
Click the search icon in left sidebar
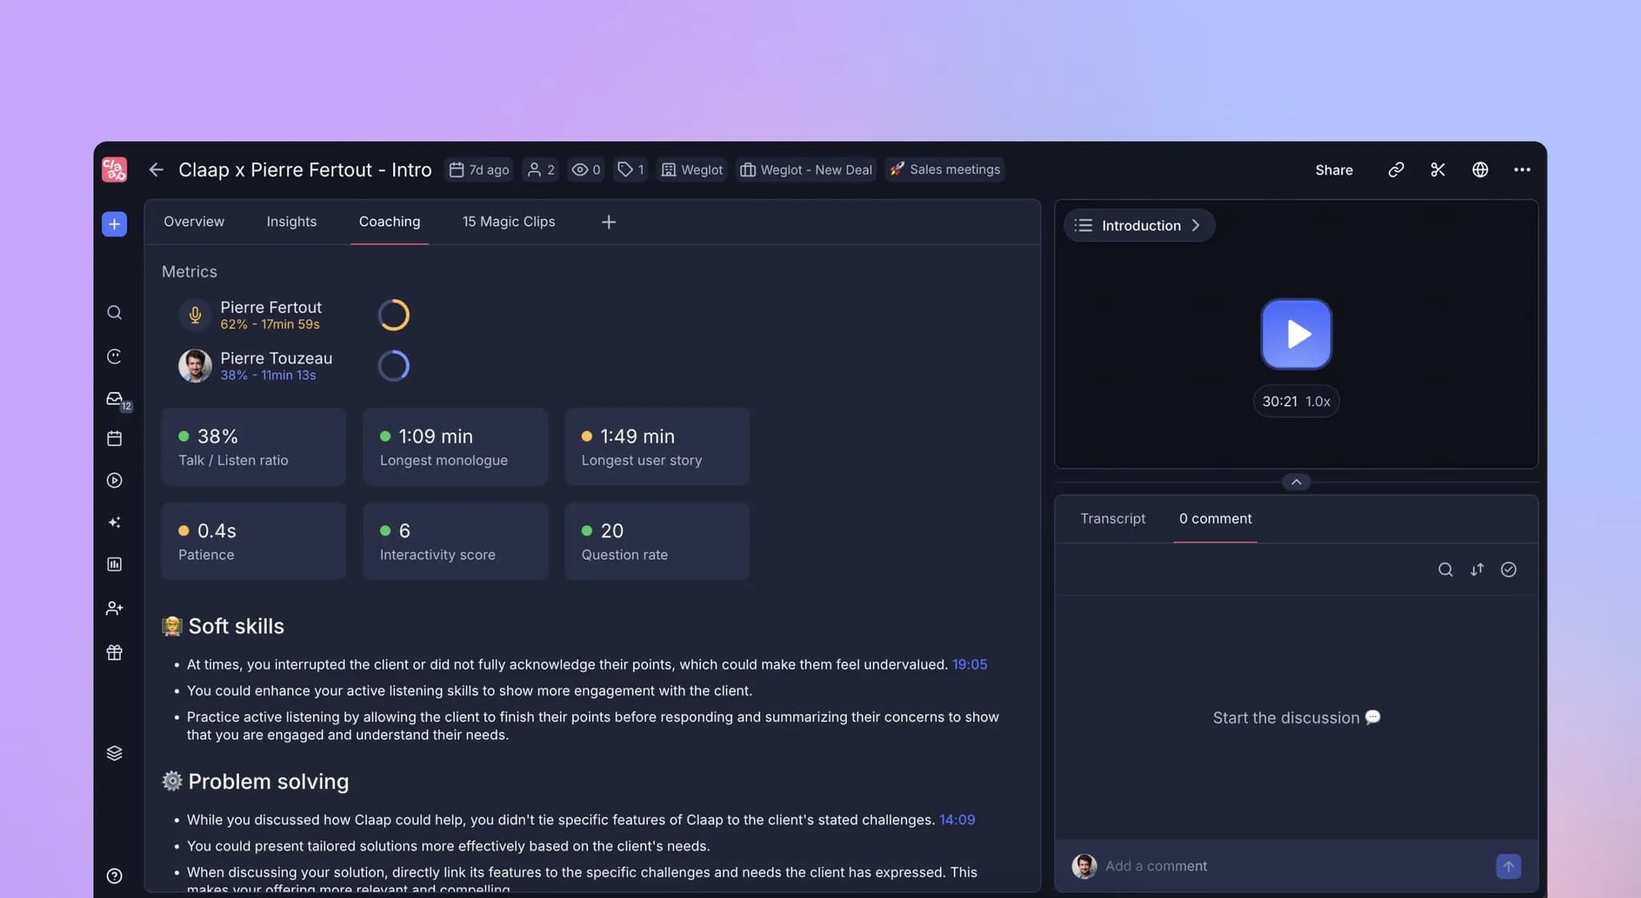click(115, 312)
